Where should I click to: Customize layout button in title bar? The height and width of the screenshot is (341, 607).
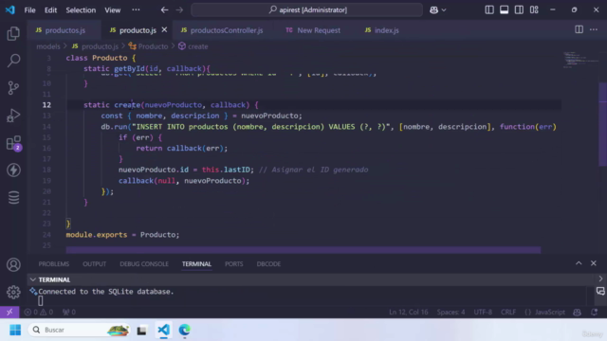coord(534,10)
